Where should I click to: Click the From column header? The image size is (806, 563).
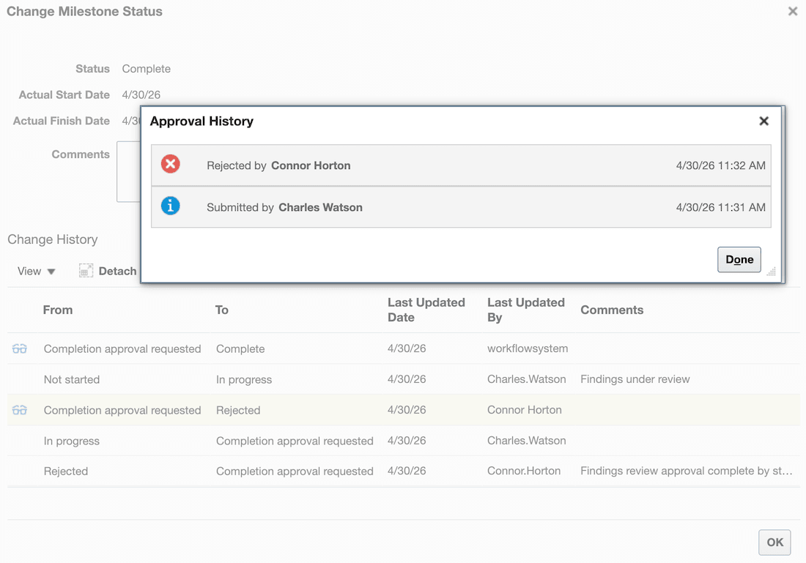pos(58,310)
